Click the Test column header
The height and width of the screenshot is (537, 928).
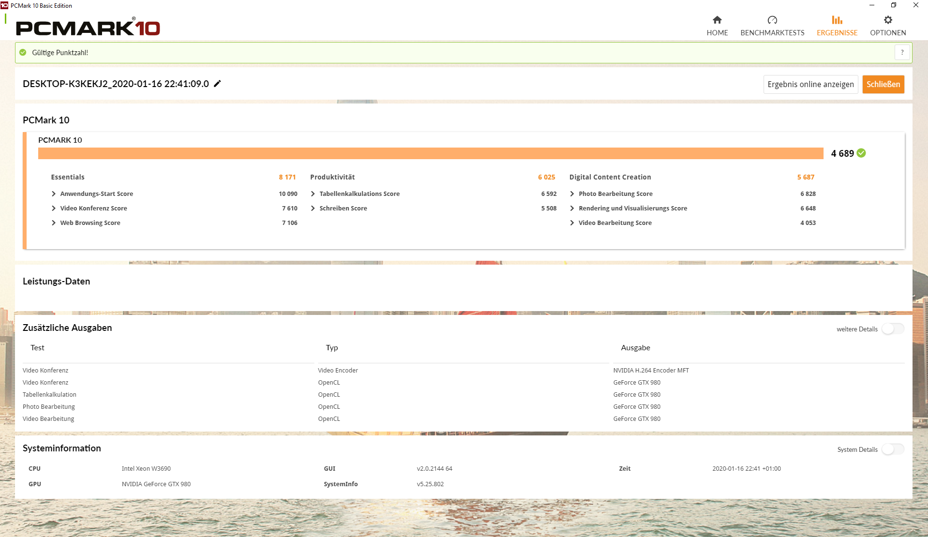(37, 347)
